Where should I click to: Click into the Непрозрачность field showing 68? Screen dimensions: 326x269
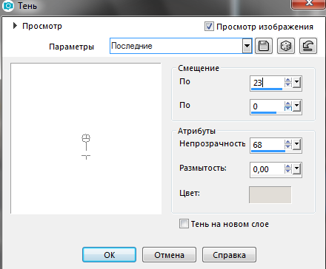coord(267,145)
